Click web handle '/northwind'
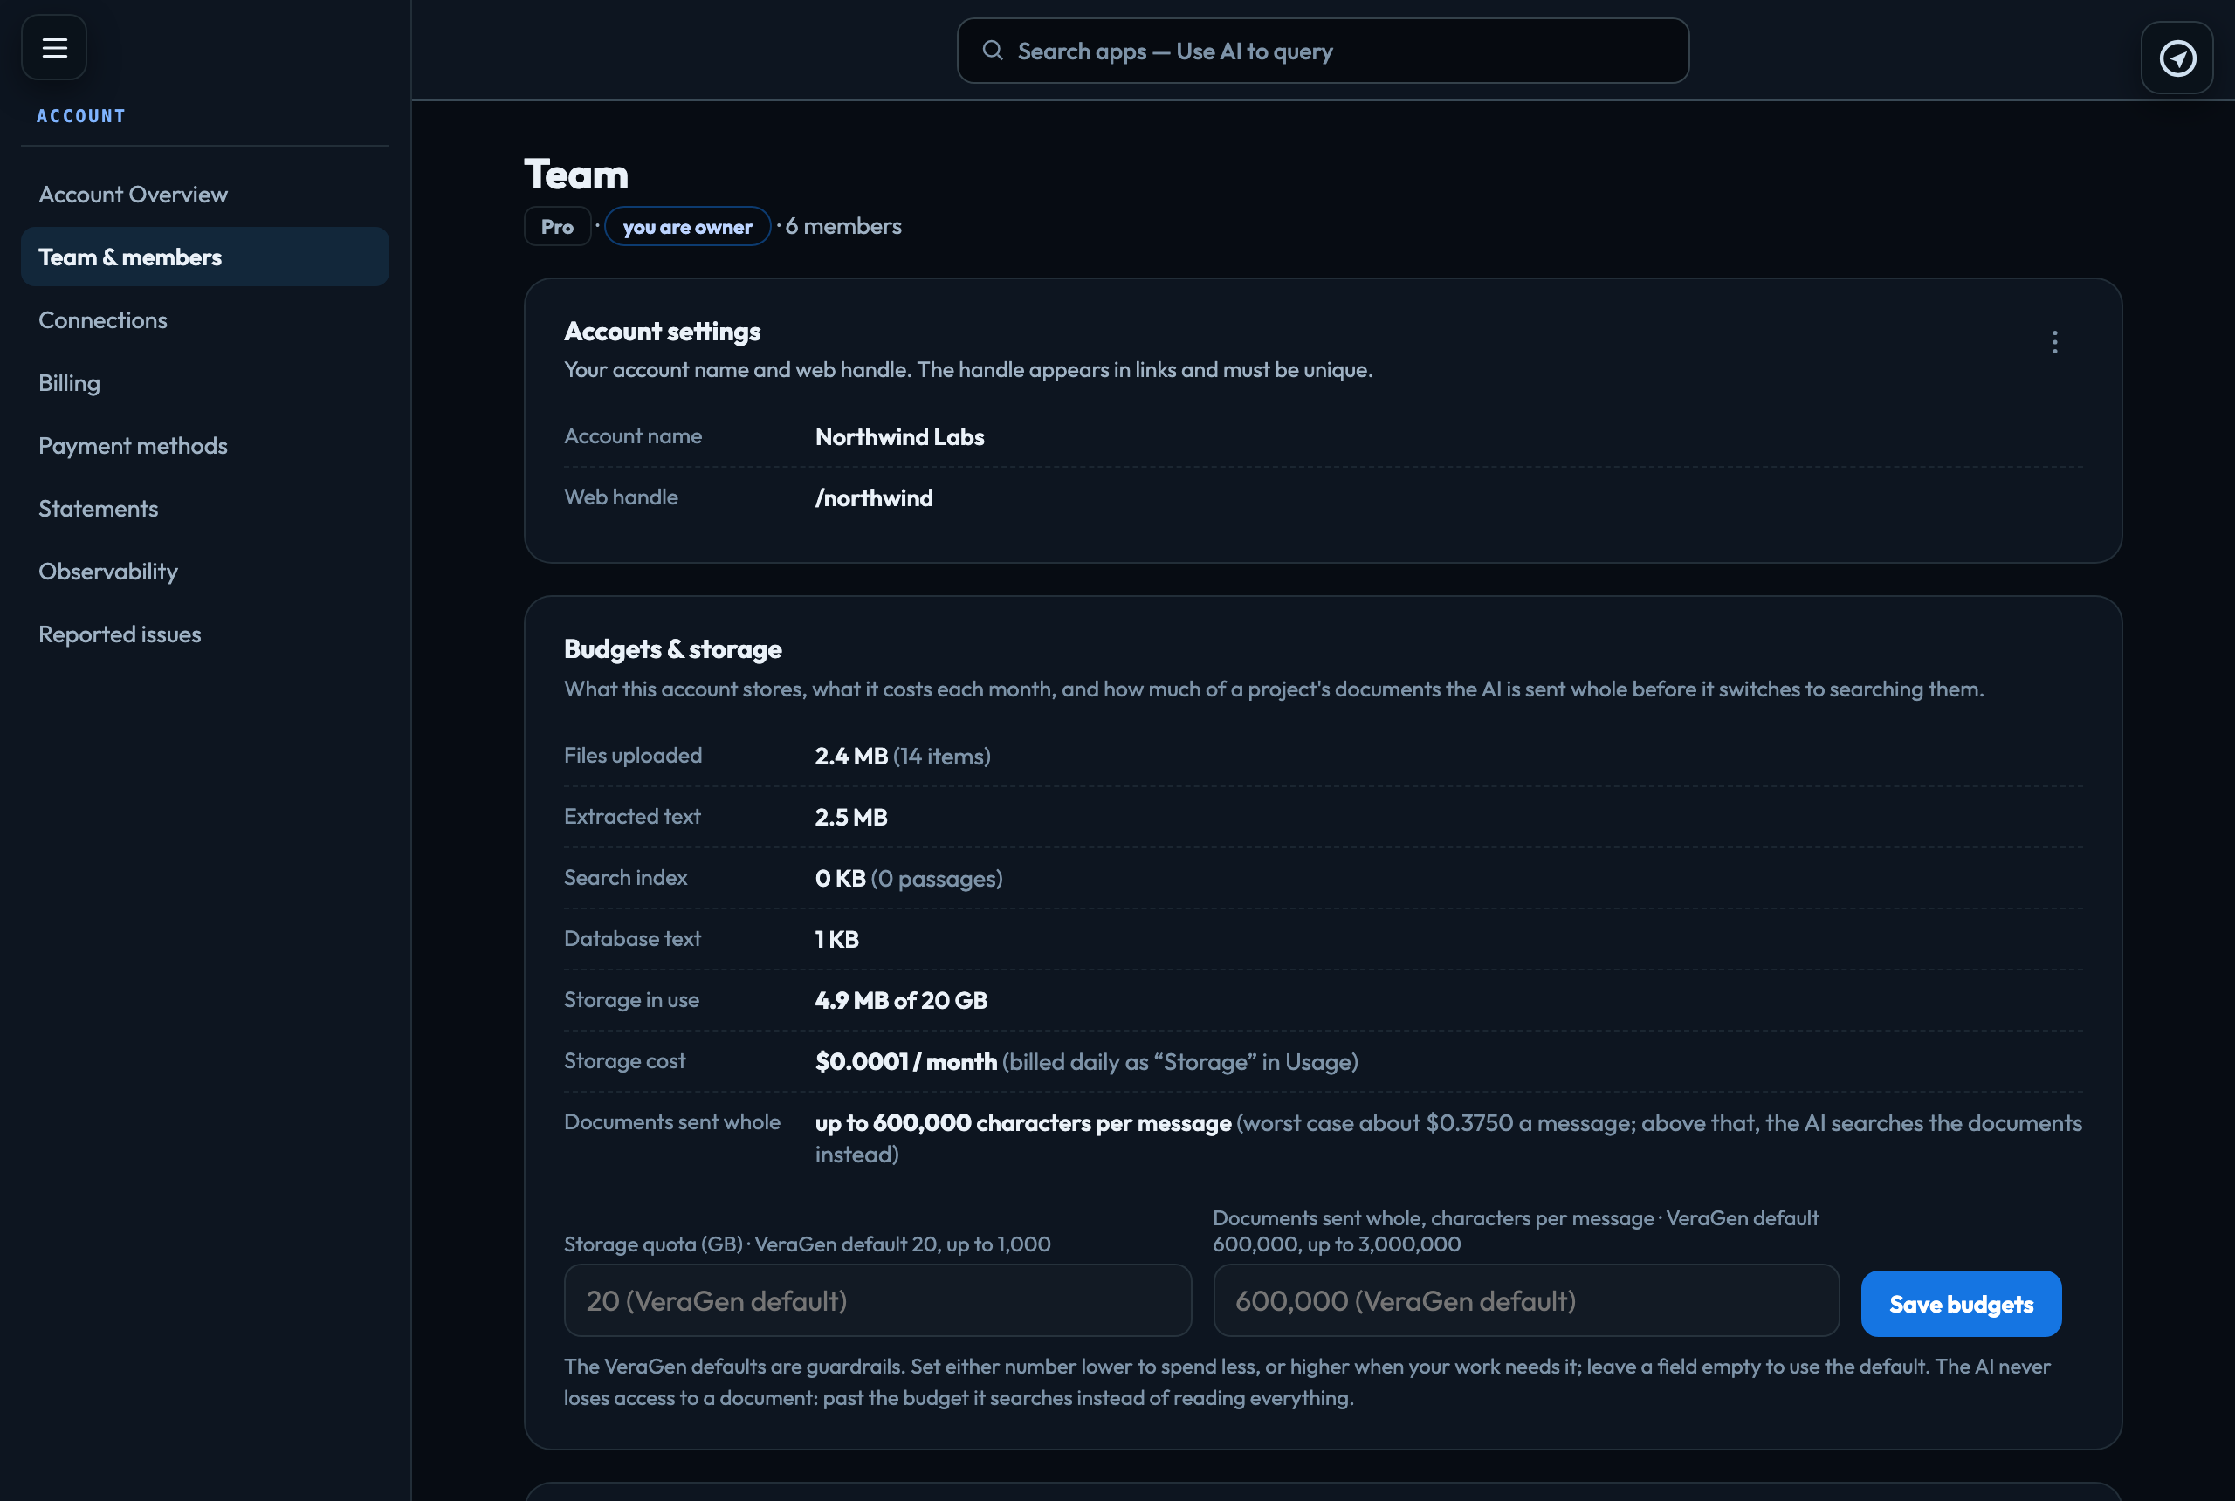 [x=873, y=497]
